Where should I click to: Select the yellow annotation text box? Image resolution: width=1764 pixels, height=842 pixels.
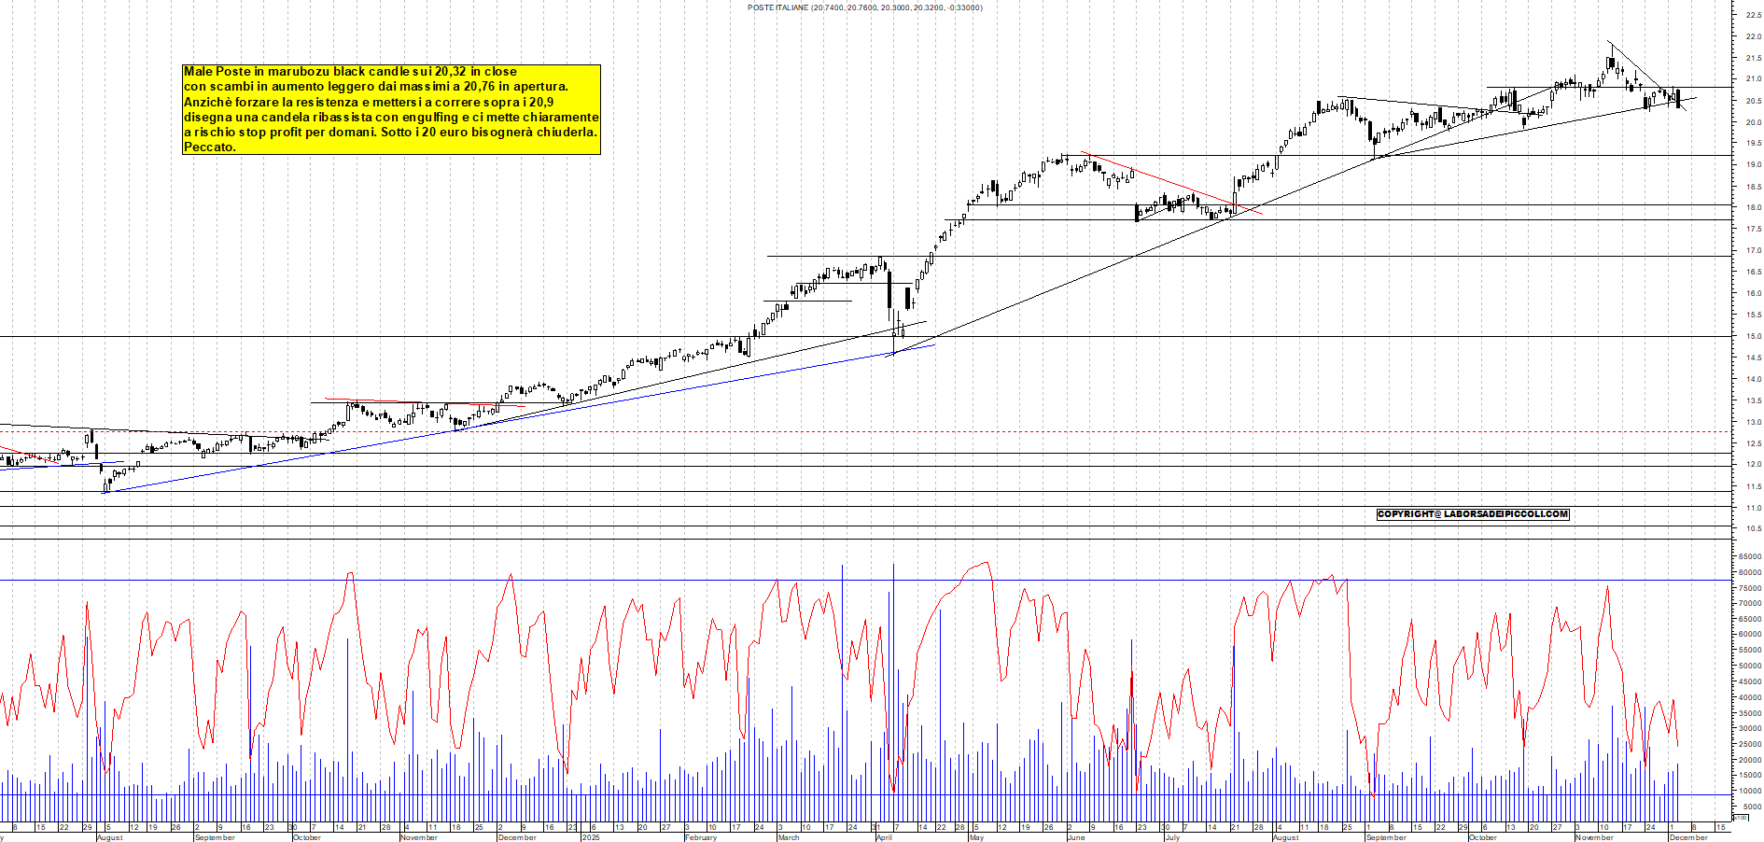391,109
